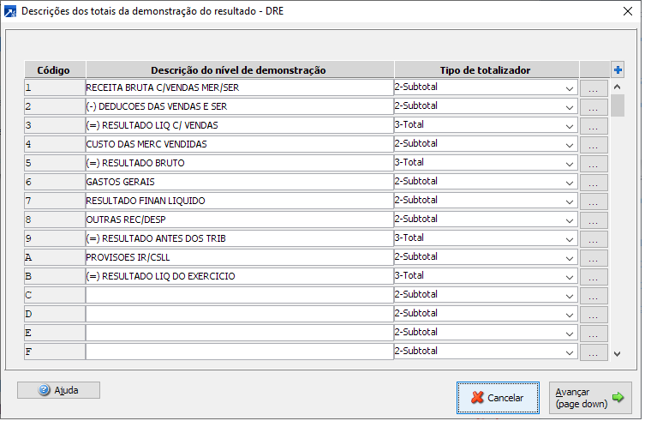Open the Ajuda help button

(x=58, y=390)
